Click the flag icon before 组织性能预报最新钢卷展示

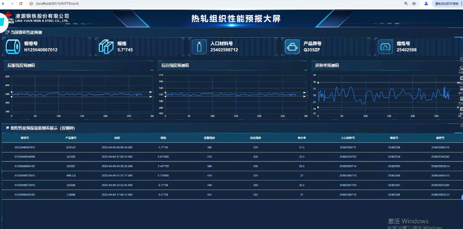pos(7,128)
